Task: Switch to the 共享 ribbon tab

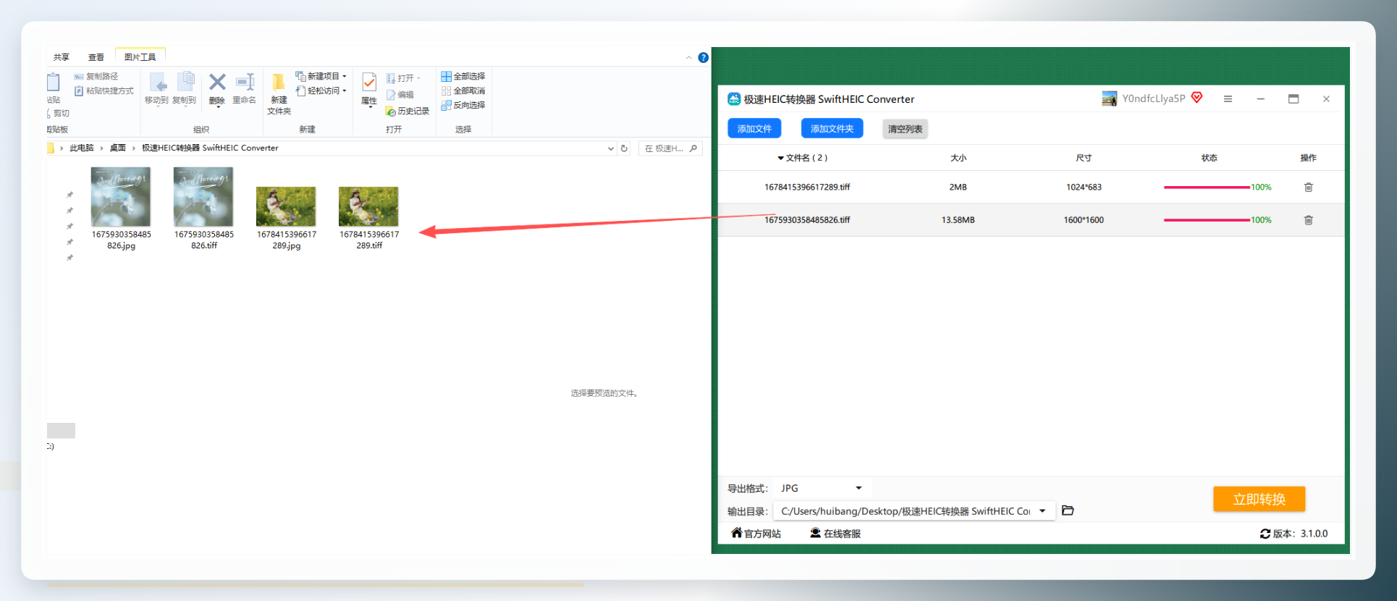Action: 62,57
